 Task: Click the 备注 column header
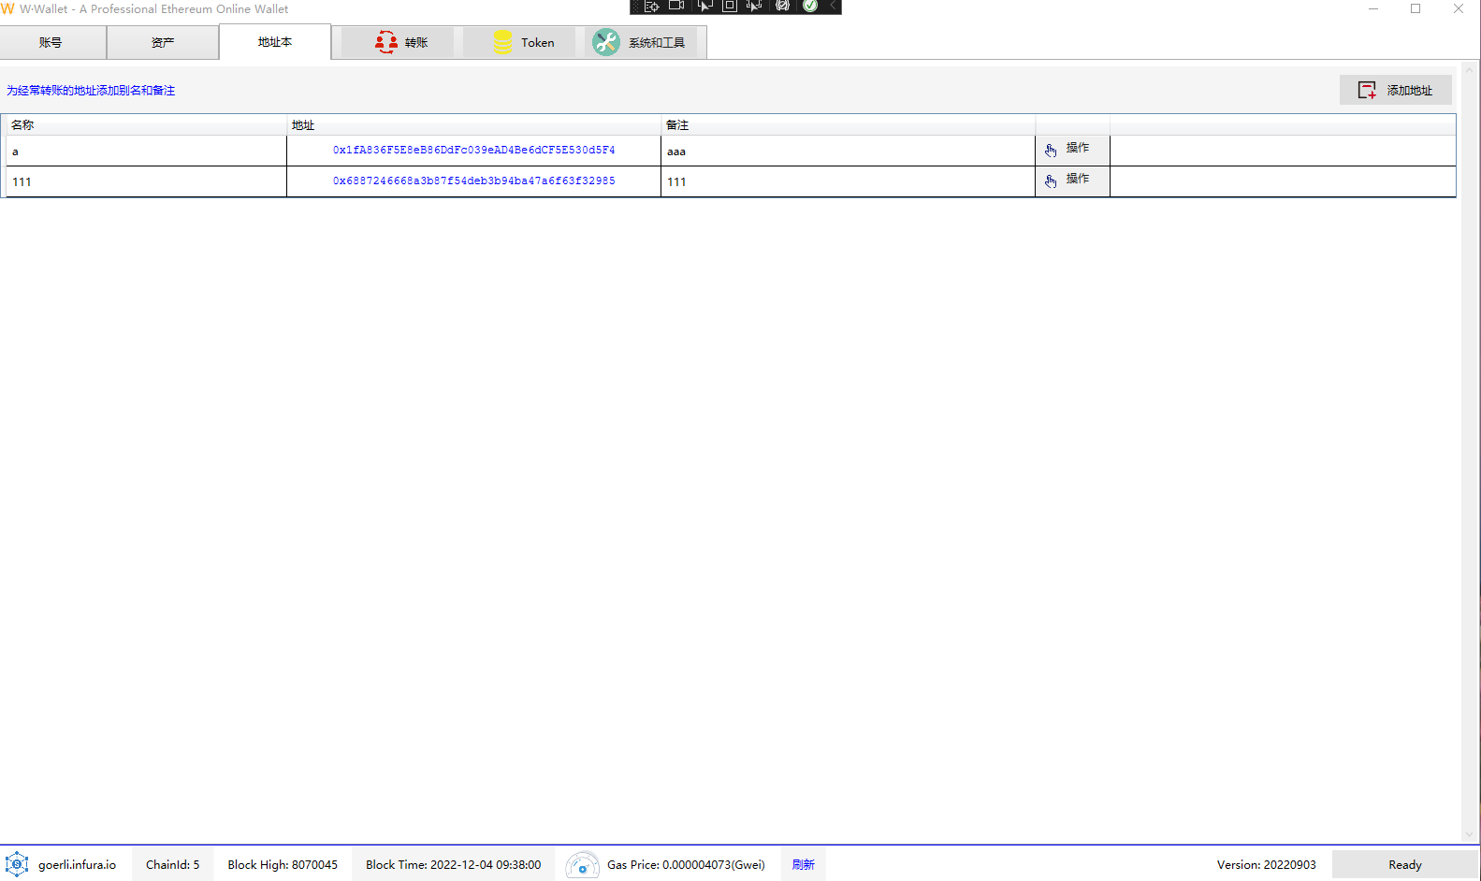point(848,124)
